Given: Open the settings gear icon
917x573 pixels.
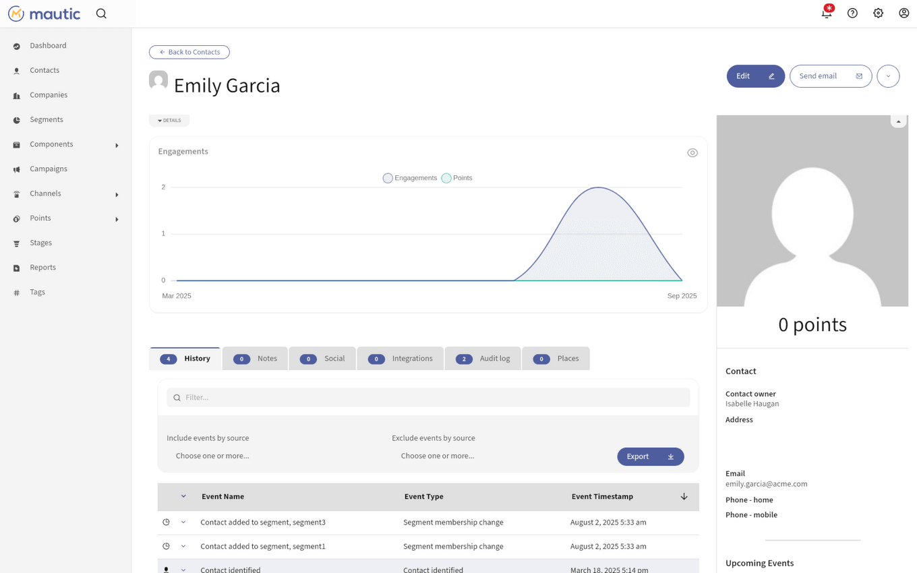Looking at the screenshot, I should pyautogui.click(x=878, y=13).
